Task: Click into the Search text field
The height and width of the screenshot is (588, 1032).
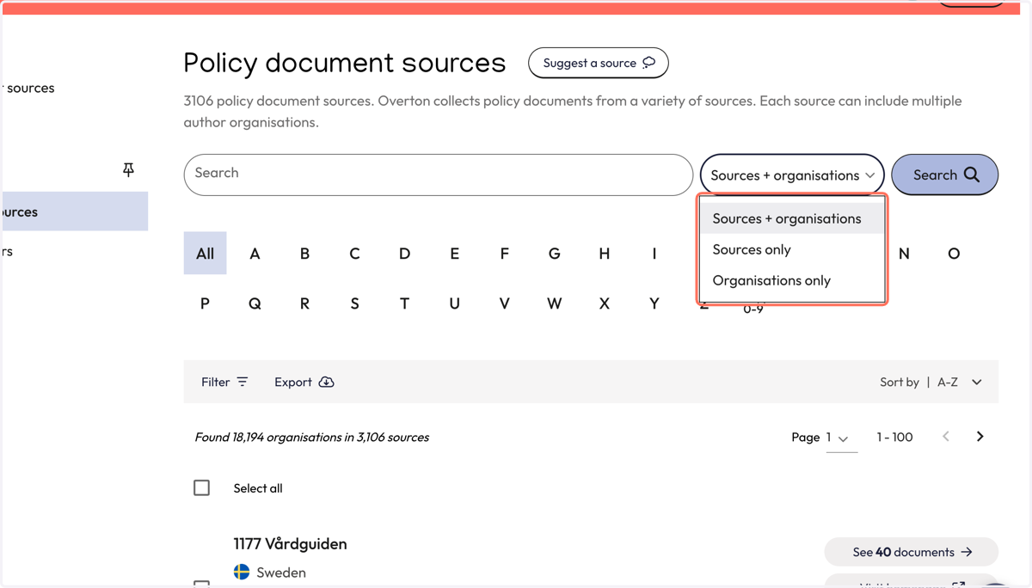Action: click(x=439, y=175)
